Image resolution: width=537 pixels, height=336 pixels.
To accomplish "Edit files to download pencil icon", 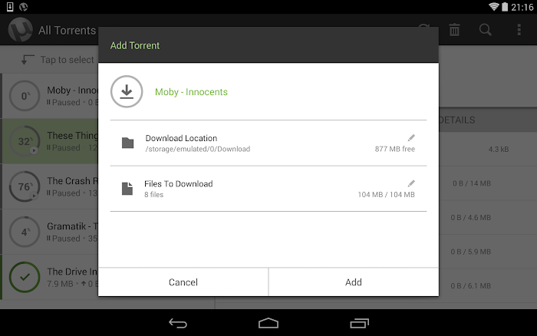I will [x=411, y=183].
